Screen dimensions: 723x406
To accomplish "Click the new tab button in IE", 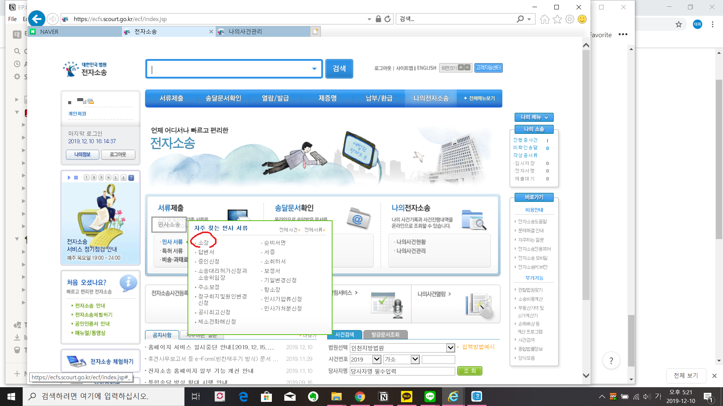I will [x=316, y=32].
